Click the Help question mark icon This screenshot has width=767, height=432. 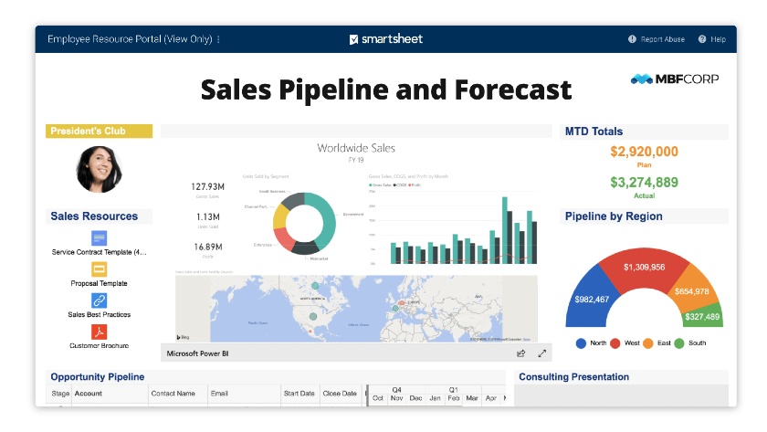point(702,39)
